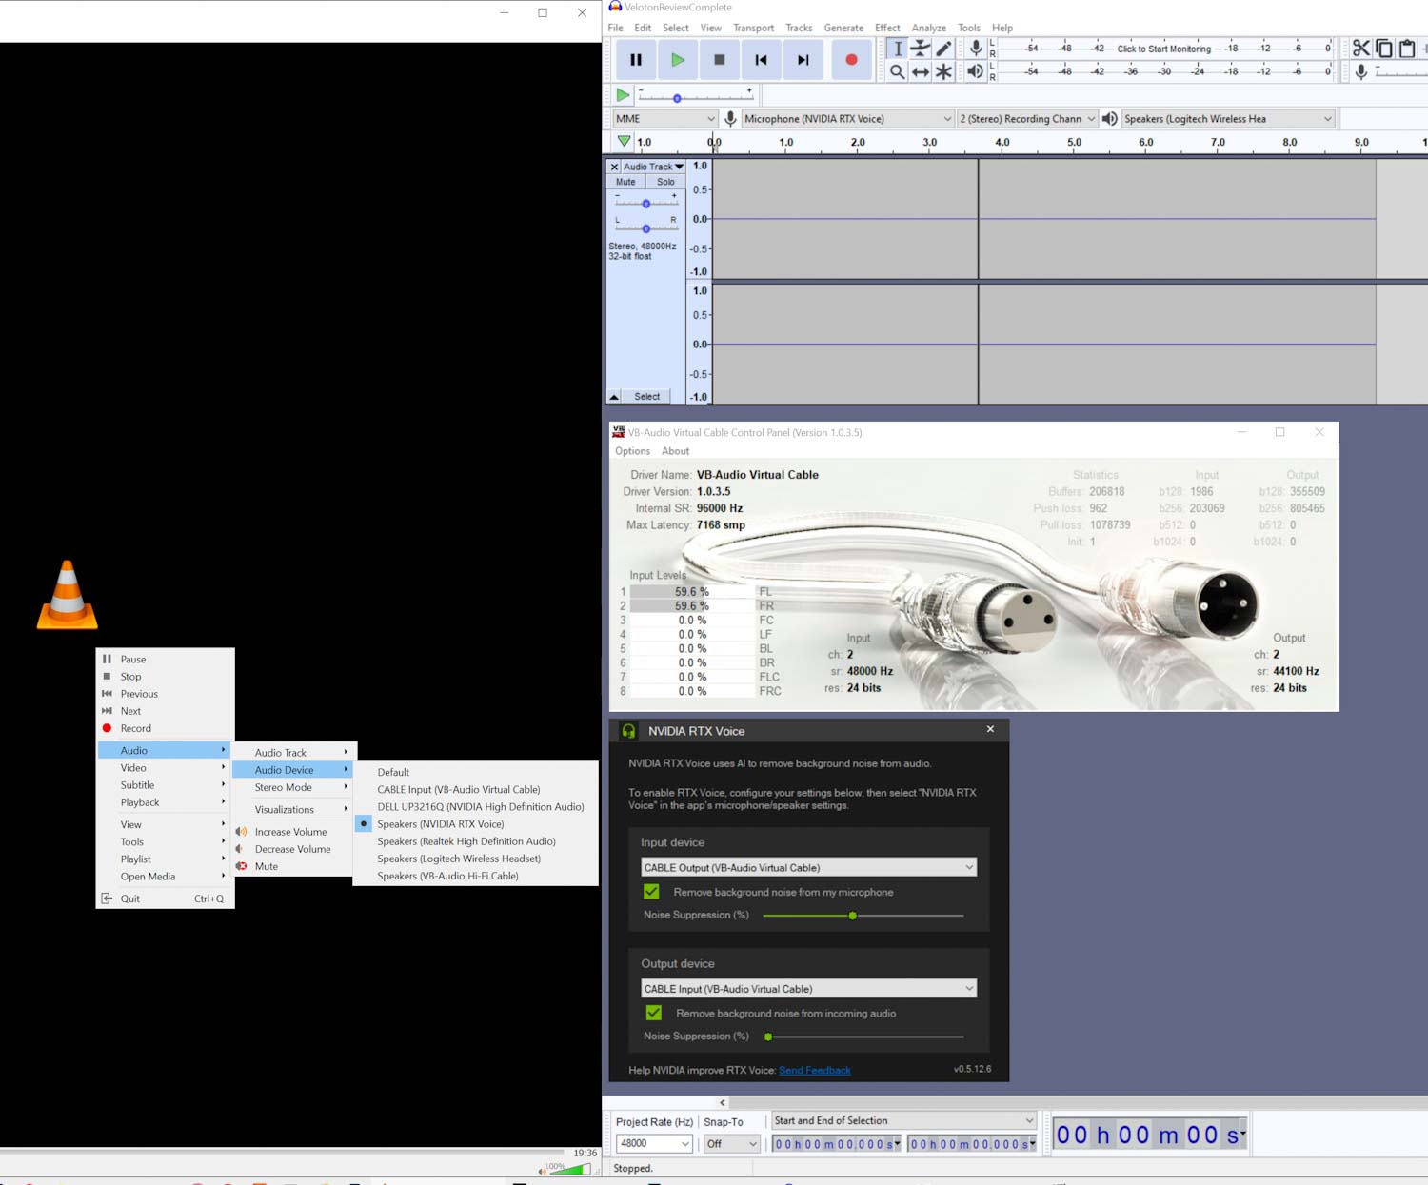Open 'Start and End of Selection' dropdown
1428x1185 pixels.
click(902, 1120)
